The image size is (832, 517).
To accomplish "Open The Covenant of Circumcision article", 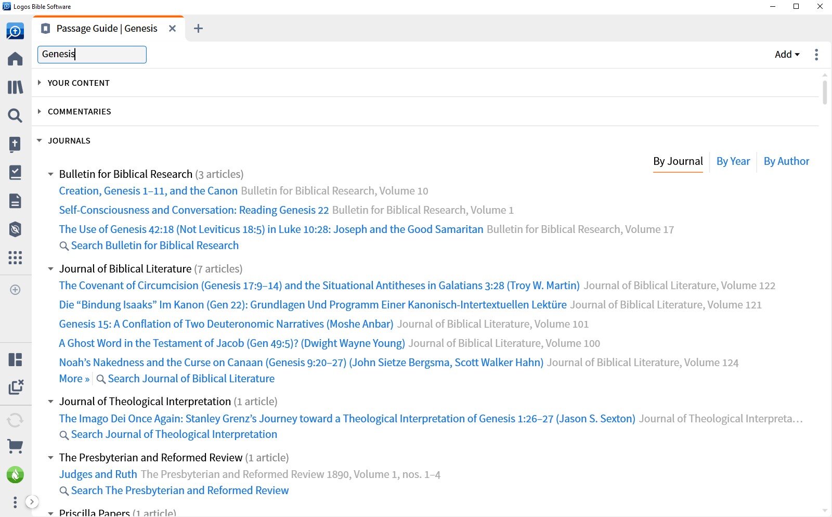I will 319,286.
